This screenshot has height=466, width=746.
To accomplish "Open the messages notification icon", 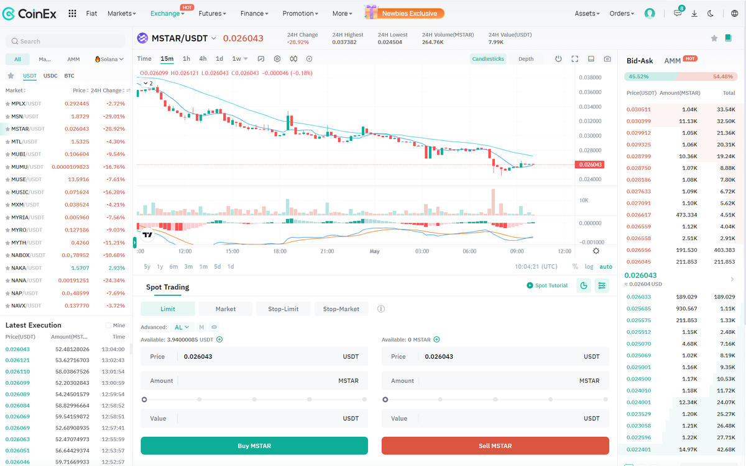I will click(678, 13).
